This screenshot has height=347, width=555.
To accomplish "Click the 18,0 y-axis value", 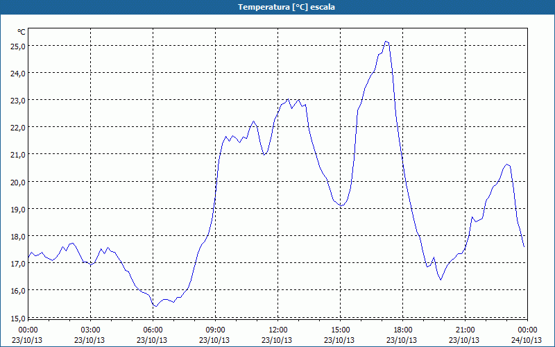I will coord(19,237).
